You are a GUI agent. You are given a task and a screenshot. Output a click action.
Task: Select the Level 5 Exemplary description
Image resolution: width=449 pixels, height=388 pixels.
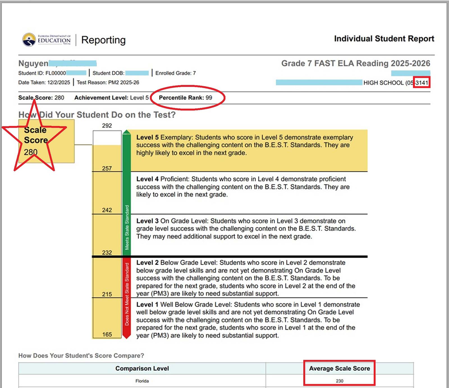244,145
